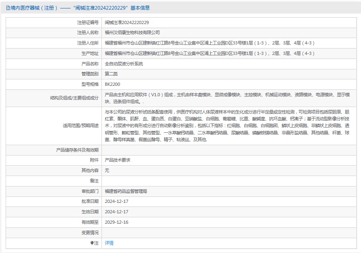Select the expiry date 2029-12-16
The width and height of the screenshot is (361, 253).
pyautogui.click(x=116, y=223)
